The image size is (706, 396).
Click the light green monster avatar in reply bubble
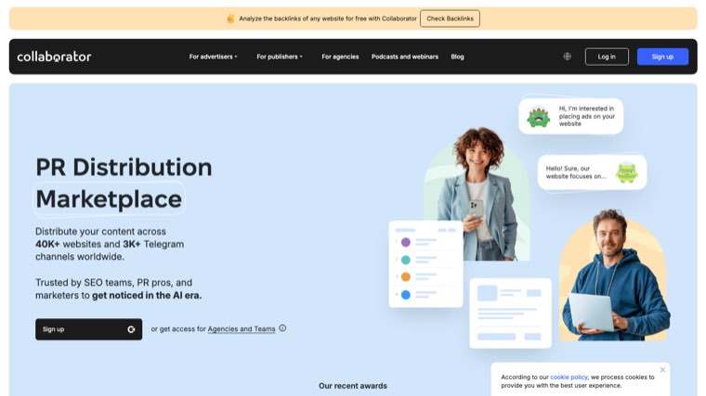coord(627,172)
